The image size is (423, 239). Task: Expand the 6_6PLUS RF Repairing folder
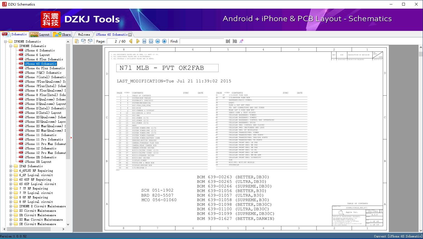[x=11, y=171]
